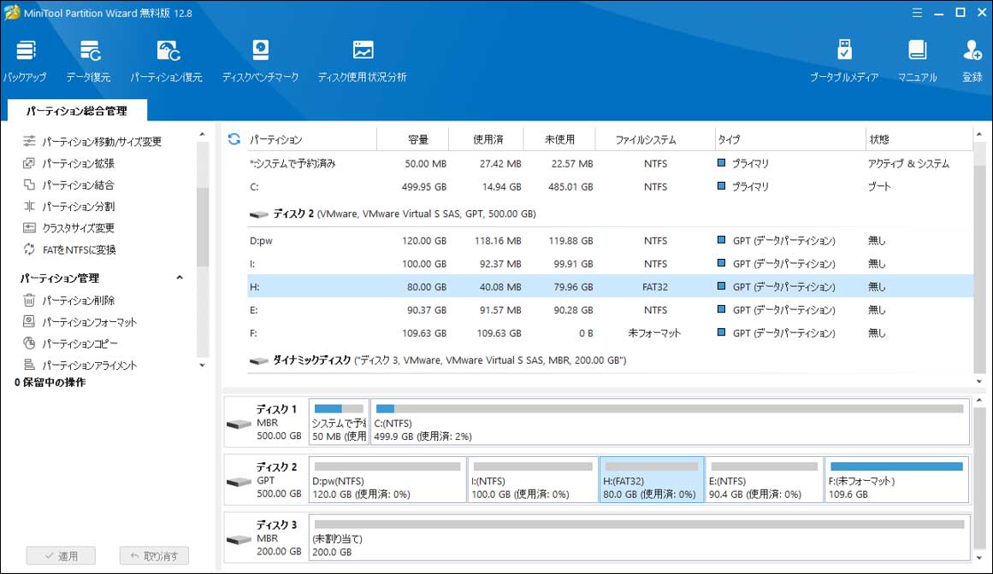Click disk map scrollbar down arrow
This screenshot has width=993, height=574.
[x=979, y=558]
